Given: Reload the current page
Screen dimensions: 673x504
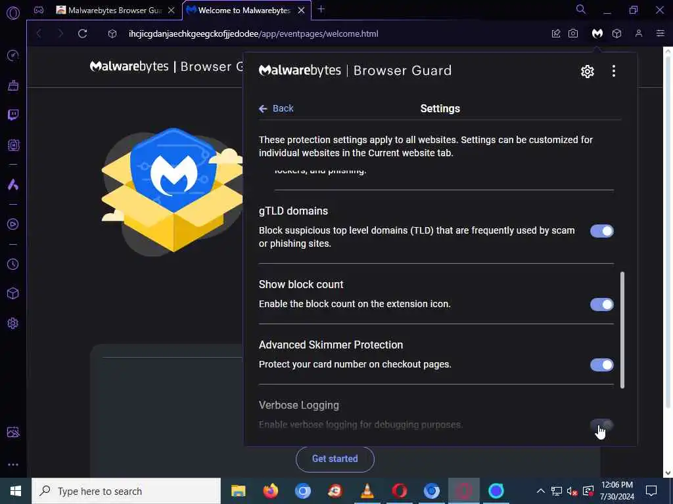Looking at the screenshot, I should (x=82, y=33).
